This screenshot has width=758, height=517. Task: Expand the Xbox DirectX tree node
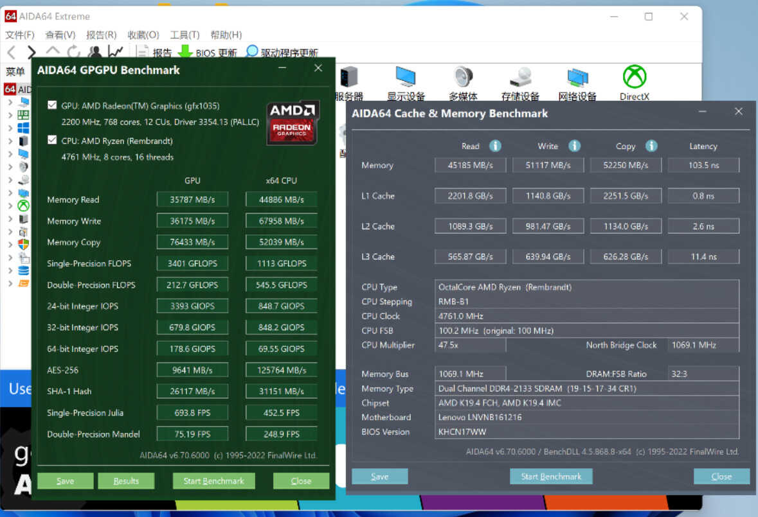(10, 206)
